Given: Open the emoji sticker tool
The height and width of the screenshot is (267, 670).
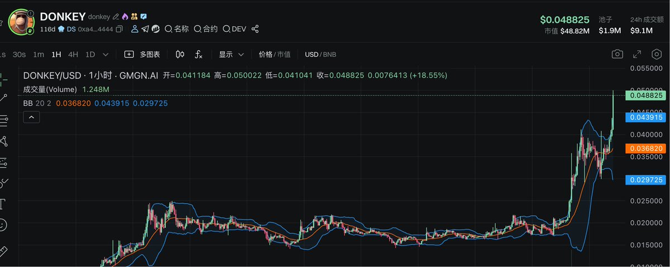Looking at the screenshot, I should 3,224.
